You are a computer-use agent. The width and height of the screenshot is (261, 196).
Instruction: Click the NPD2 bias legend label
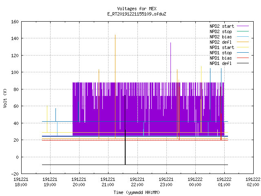[x=221, y=37]
